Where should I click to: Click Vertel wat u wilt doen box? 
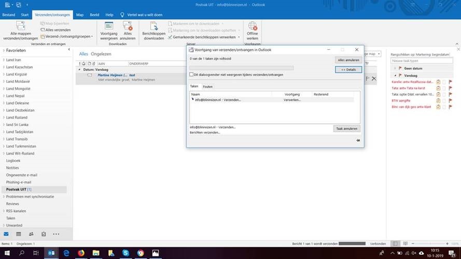(x=142, y=15)
